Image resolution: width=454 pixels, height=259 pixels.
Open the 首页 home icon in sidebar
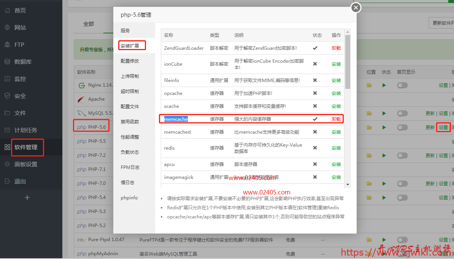coord(8,10)
